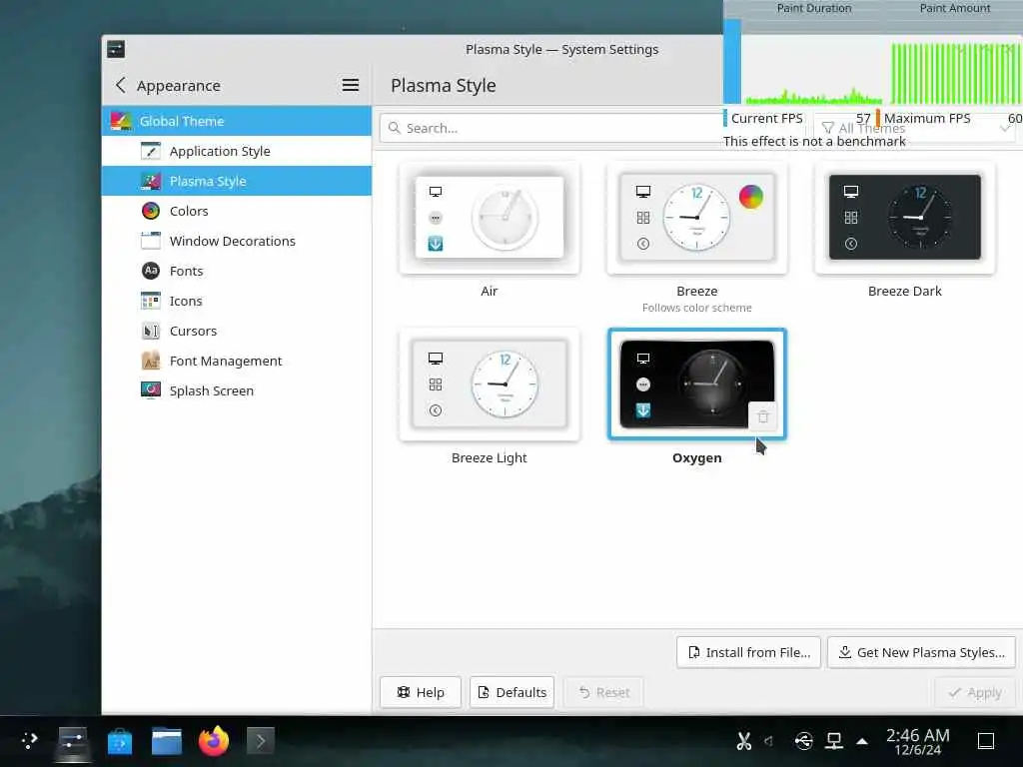Click the Icons grid sidebar icon
Viewport: 1023px width, 767px height.
click(151, 301)
